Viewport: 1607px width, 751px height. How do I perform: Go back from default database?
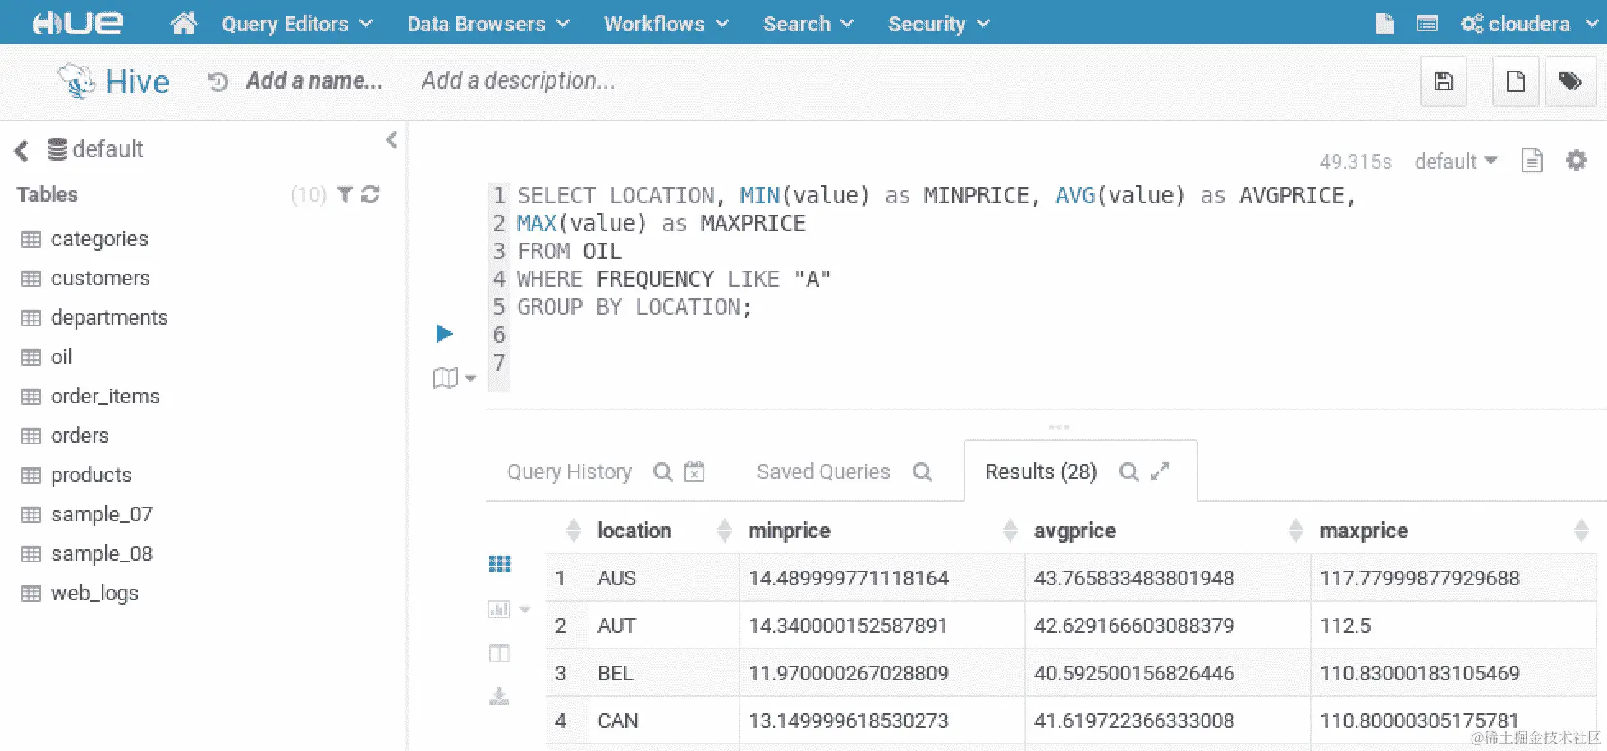point(21,150)
